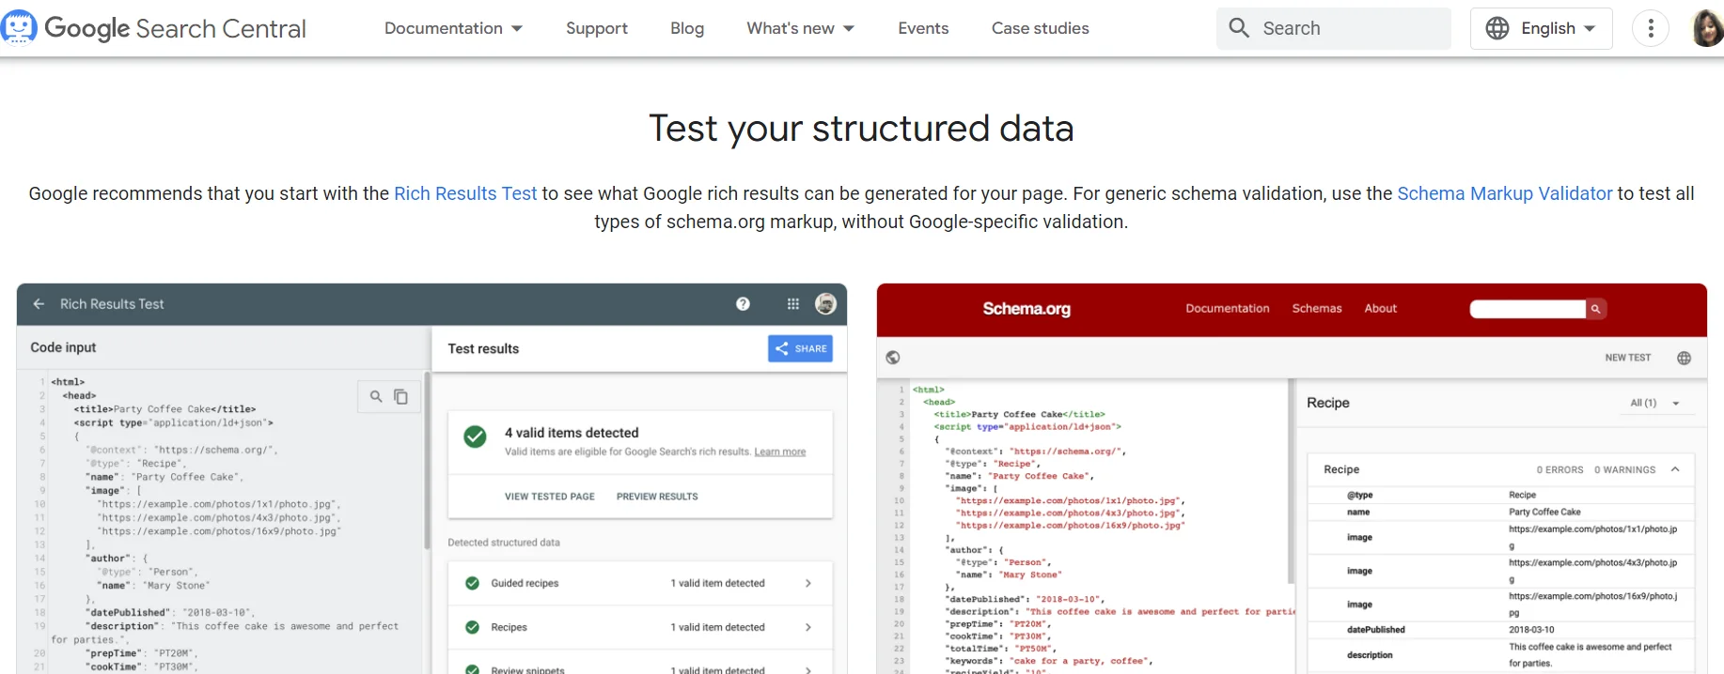
Task: Click NEW TEST in the validator
Action: pos(1628,358)
